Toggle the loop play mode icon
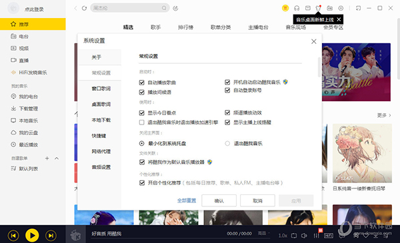This screenshot has width=400, height=243. [x=294, y=236]
